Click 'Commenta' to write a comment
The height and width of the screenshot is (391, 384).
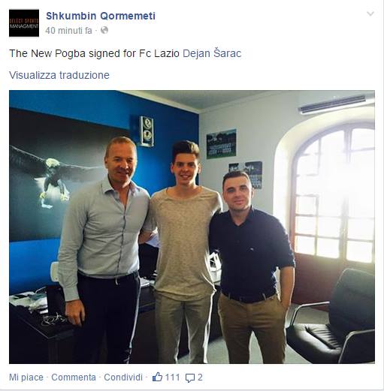[x=74, y=377]
